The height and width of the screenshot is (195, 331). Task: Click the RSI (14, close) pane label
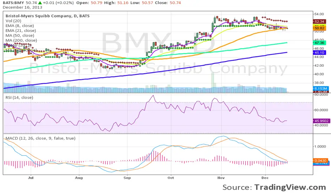point(19,97)
